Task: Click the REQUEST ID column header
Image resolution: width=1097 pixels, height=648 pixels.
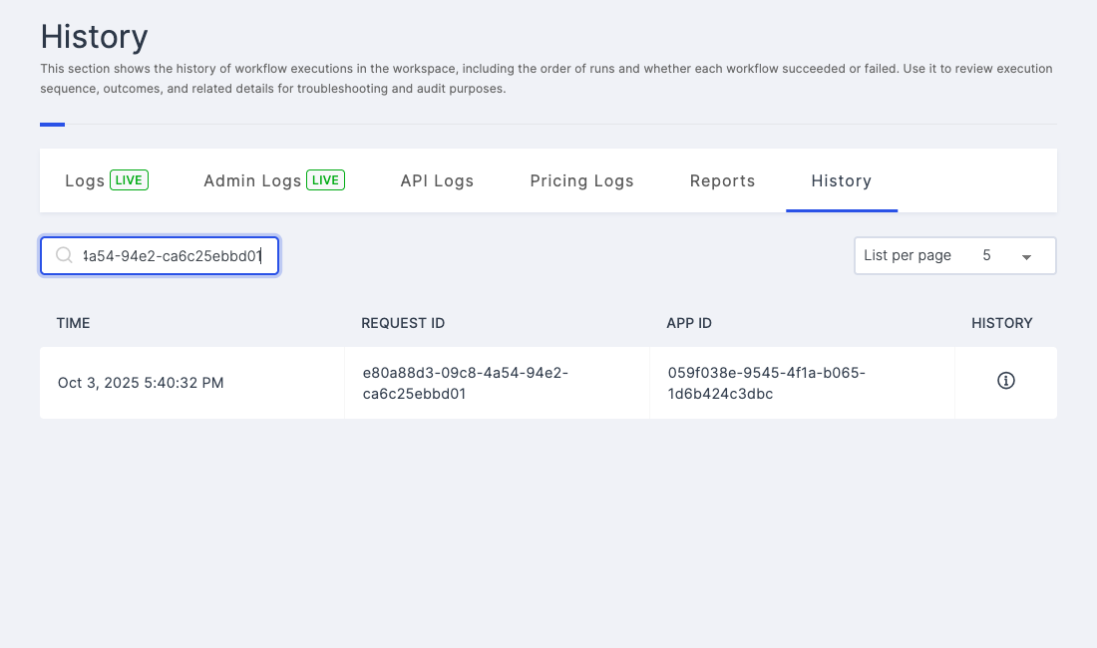Action: tap(403, 323)
